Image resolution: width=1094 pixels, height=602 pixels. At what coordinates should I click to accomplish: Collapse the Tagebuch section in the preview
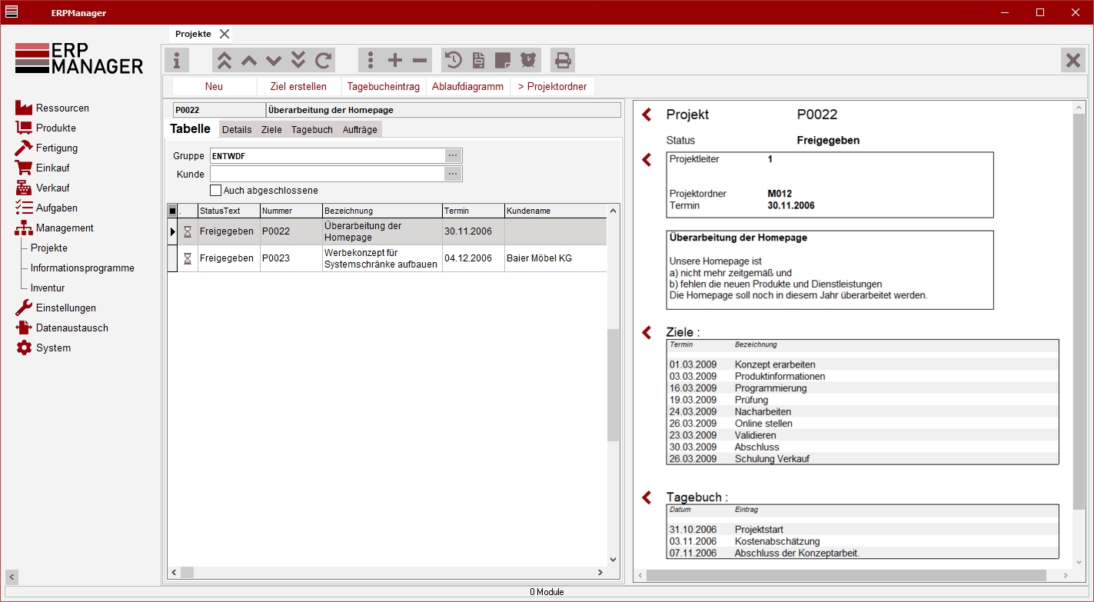point(647,497)
